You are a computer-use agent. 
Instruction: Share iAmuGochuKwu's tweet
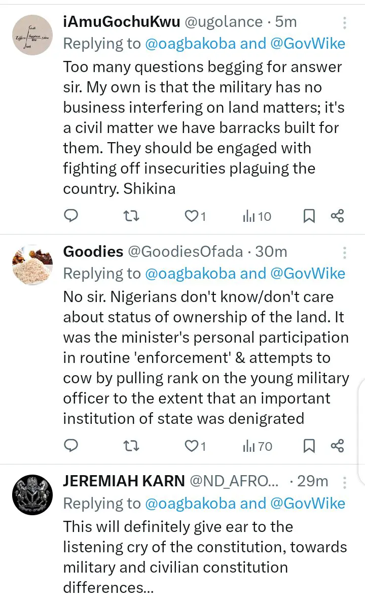point(337,216)
